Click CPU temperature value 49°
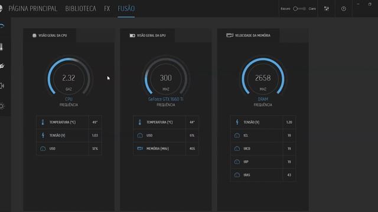 click(x=95, y=122)
